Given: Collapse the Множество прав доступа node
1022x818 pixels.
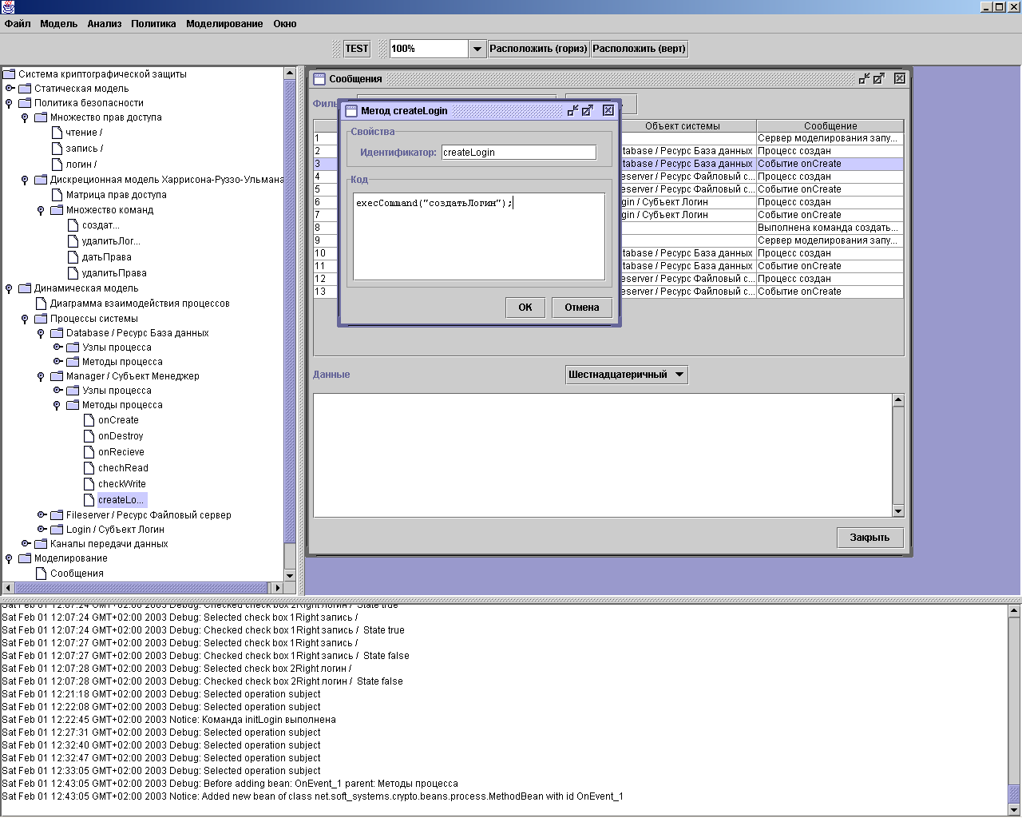Looking at the screenshot, I should point(25,117).
